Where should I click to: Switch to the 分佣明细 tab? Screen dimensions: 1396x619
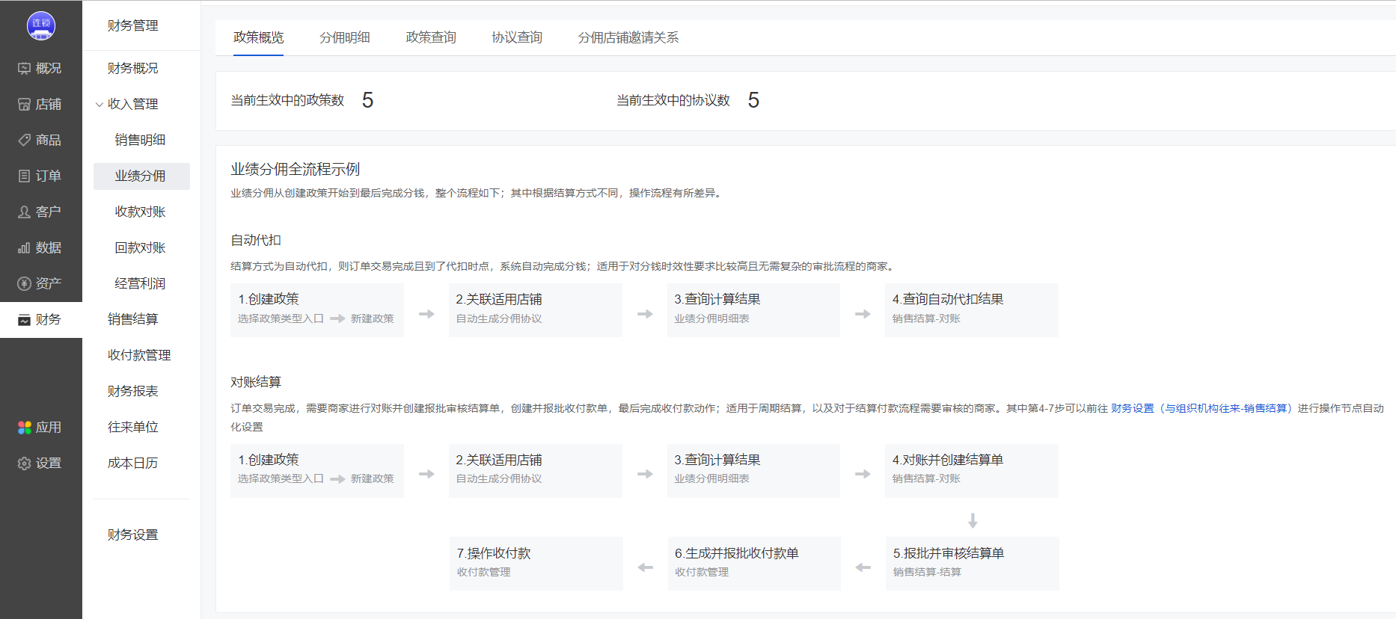click(344, 37)
